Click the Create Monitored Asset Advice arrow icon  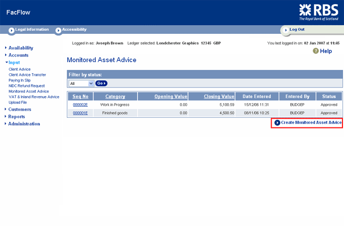click(x=277, y=123)
